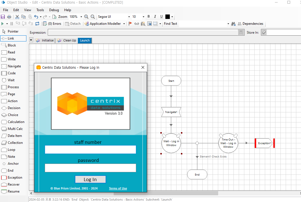
Task: Select the Pointer tool
Action: pos(13,31)
